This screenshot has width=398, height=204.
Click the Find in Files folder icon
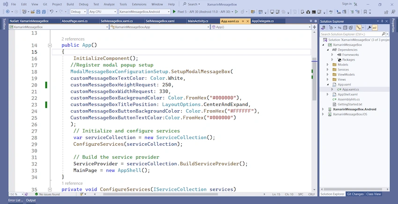tap(252, 12)
